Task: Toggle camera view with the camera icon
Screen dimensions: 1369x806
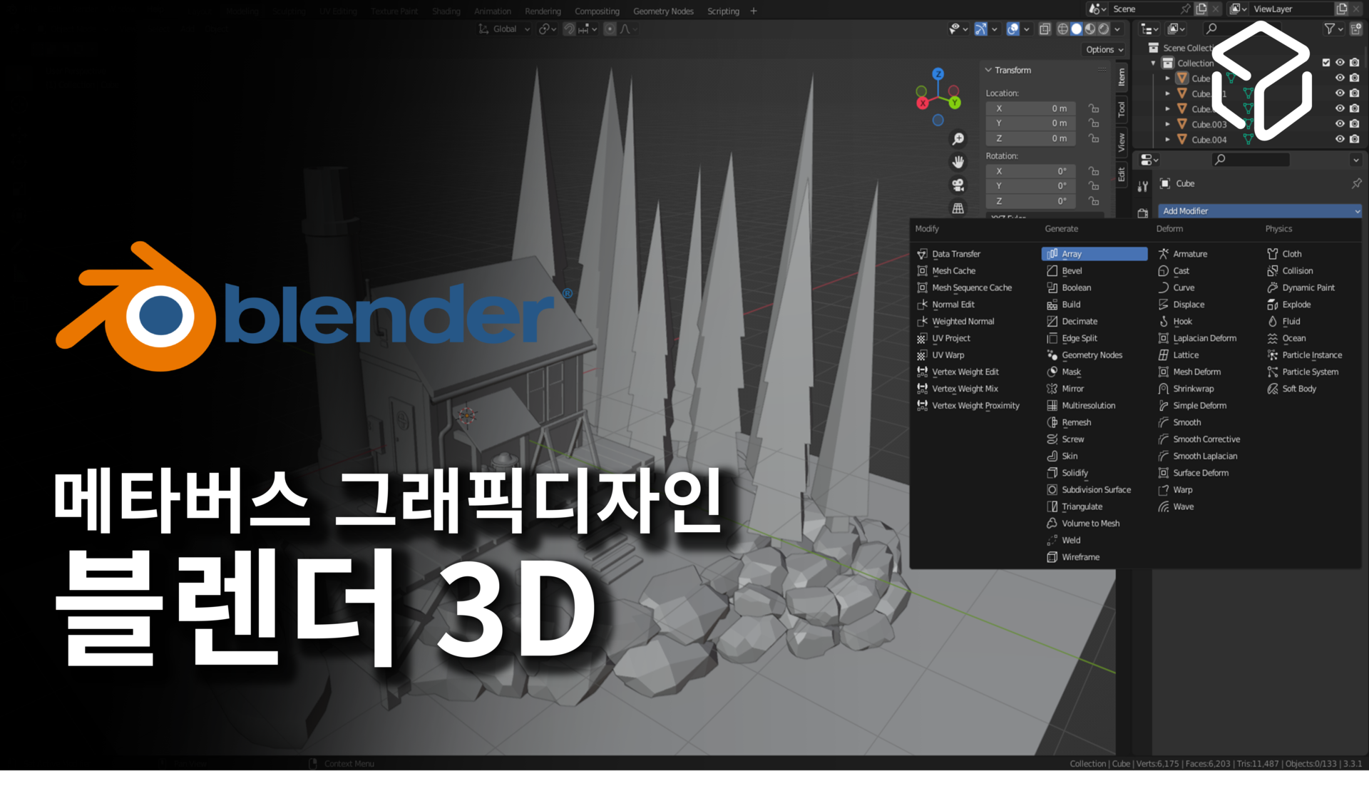Action: pos(958,185)
